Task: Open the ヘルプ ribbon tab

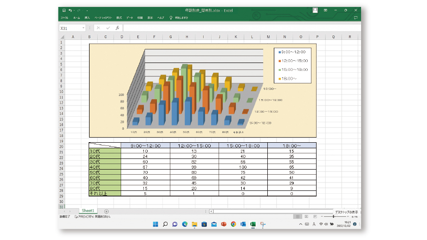Action: (x=161, y=18)
